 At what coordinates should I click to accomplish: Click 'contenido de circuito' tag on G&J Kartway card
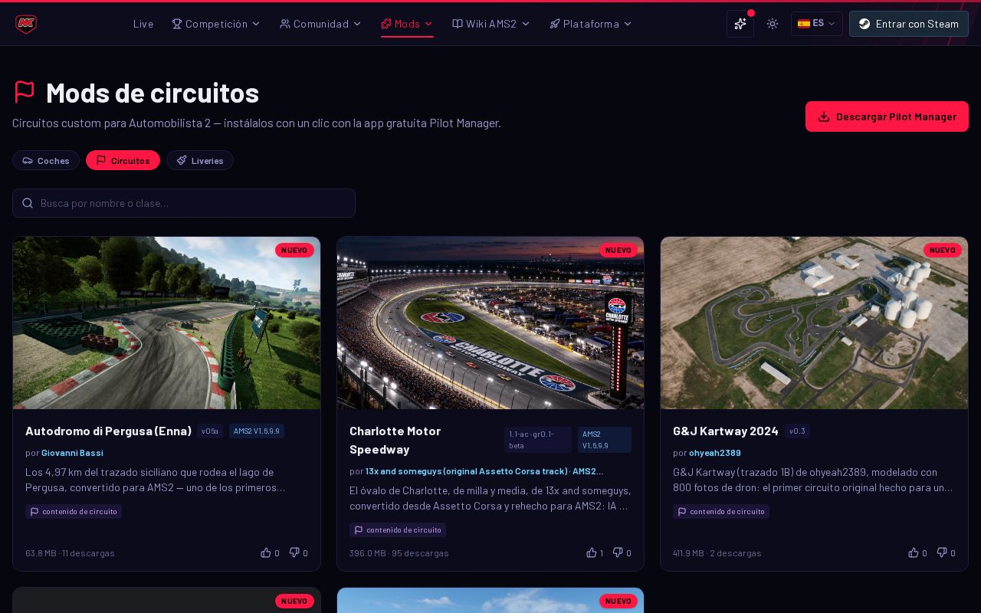click(721, 511)
